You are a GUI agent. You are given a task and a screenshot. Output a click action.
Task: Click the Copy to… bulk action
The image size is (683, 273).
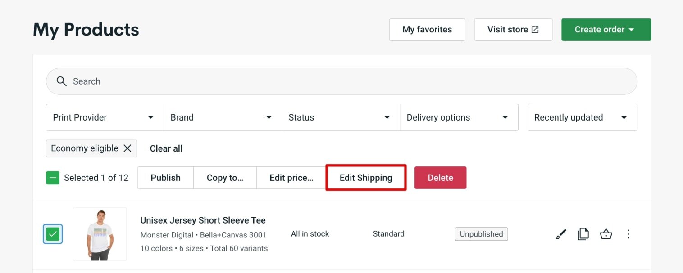pos(225,178)
